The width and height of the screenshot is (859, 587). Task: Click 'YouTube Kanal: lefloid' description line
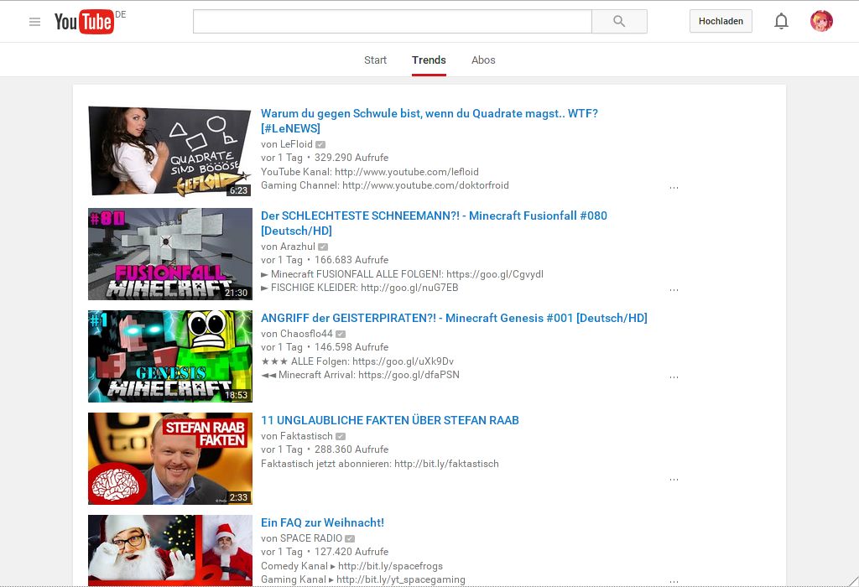370,172
